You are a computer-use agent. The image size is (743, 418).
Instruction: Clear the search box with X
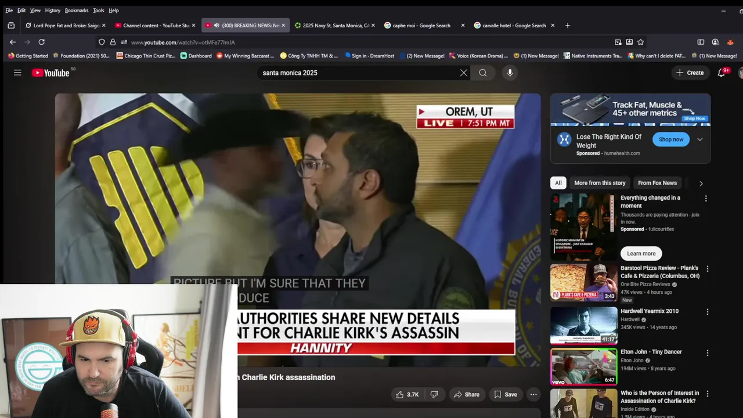click(x=463, y=73)
